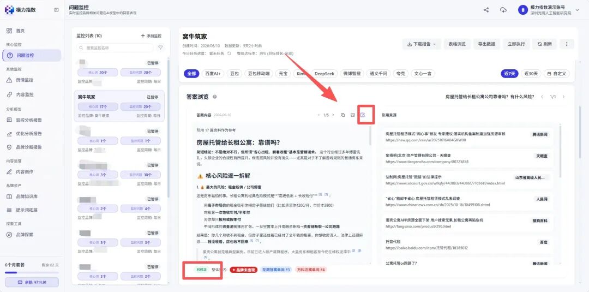
Task: Select the 窝牛筑家 monitor card
Action: coord(119,106)
